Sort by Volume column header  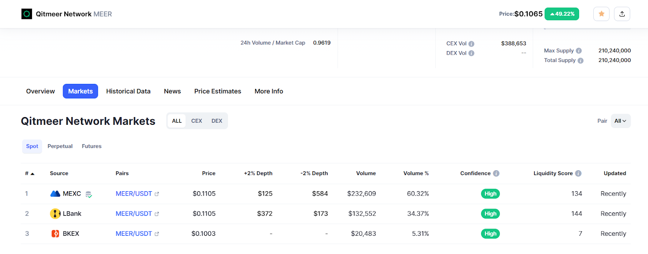[x=366, y=173]
